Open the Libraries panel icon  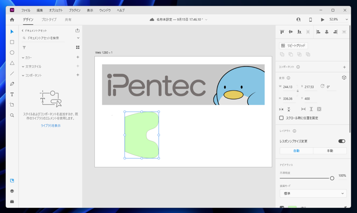(x=12, y=181)
